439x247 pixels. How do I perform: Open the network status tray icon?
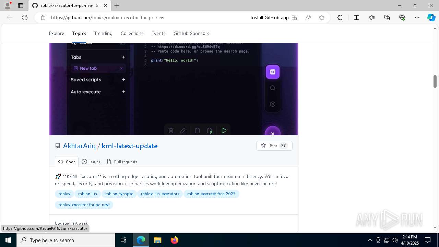point(387,240)
